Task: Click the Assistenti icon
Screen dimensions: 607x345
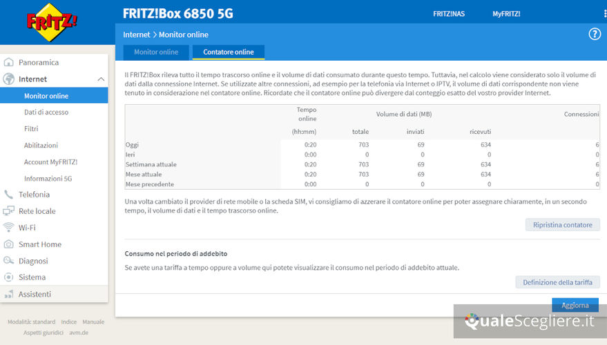Action: 8,295
